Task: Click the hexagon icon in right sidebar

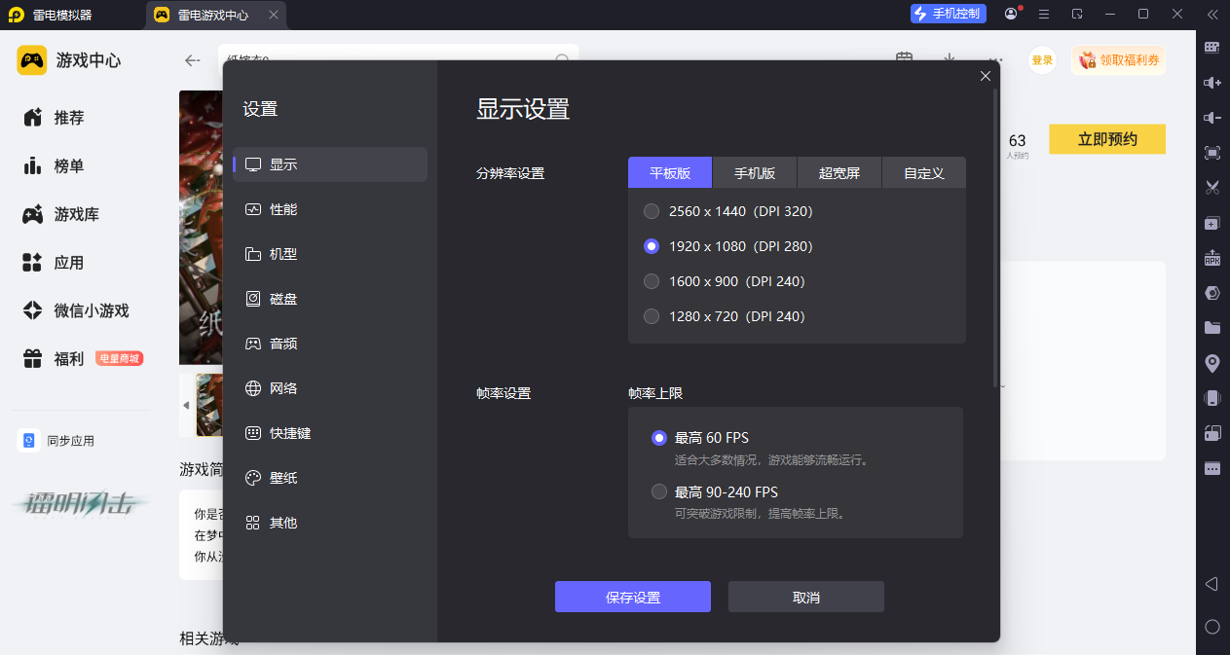Action: (1212, 293)
